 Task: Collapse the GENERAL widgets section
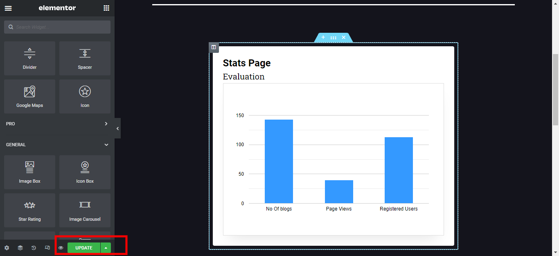tap(57, 145)
